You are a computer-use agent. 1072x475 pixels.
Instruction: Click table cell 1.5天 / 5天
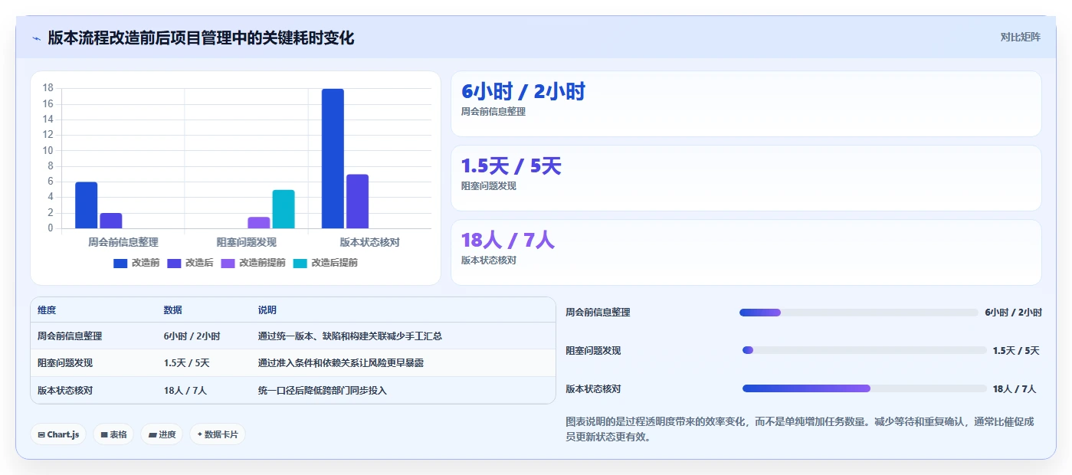[x=187, y=363]
